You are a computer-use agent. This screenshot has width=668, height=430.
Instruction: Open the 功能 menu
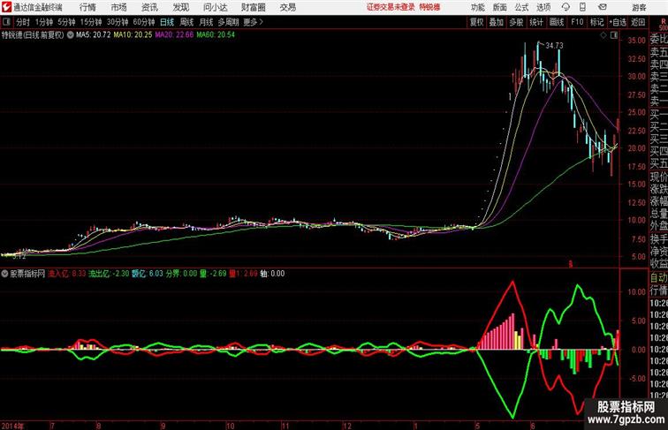pos(477,7)
